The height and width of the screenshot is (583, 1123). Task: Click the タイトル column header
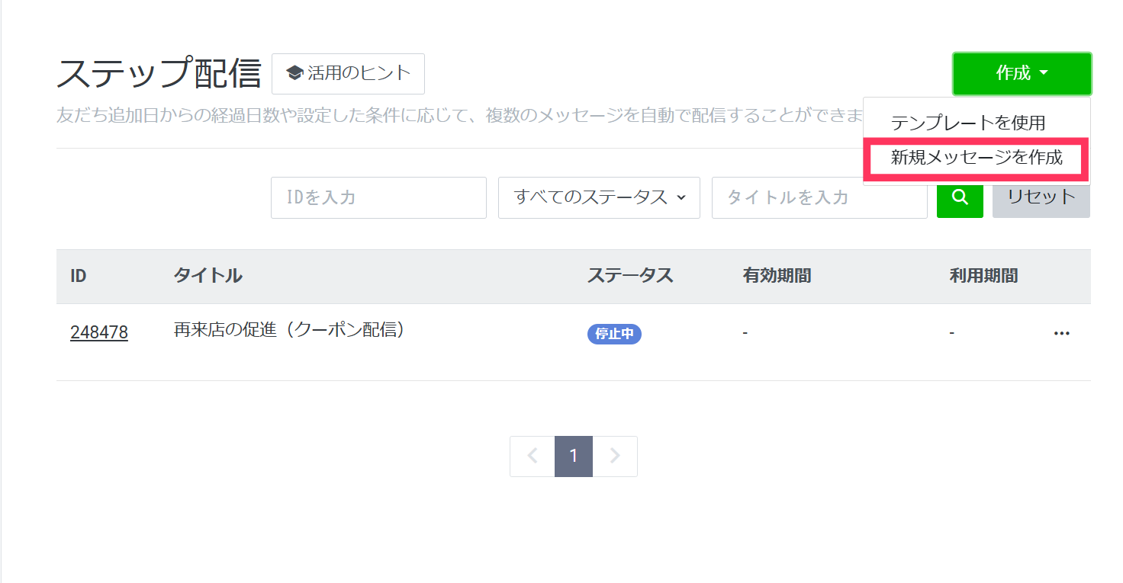coord(208,276)
